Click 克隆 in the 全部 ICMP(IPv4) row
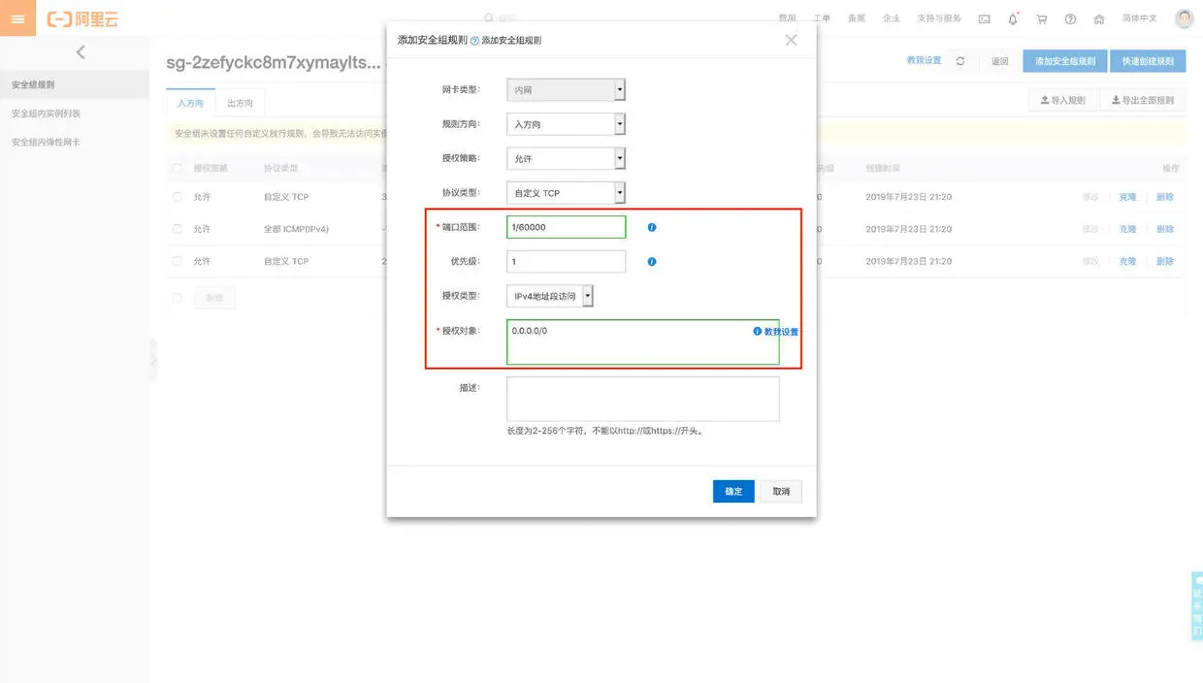1203x683 pixels. (1127, 229)
